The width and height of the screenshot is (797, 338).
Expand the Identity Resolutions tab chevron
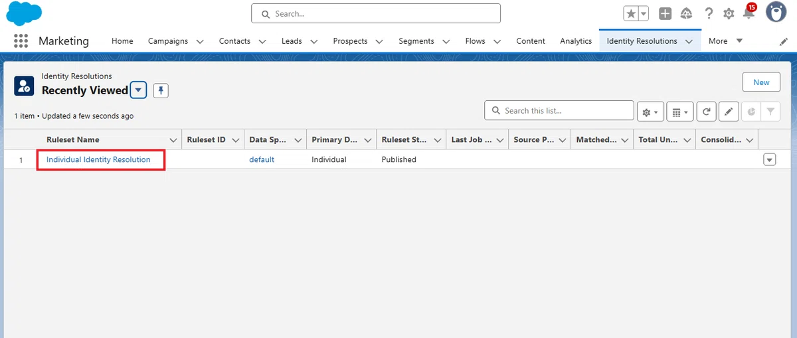689,41
